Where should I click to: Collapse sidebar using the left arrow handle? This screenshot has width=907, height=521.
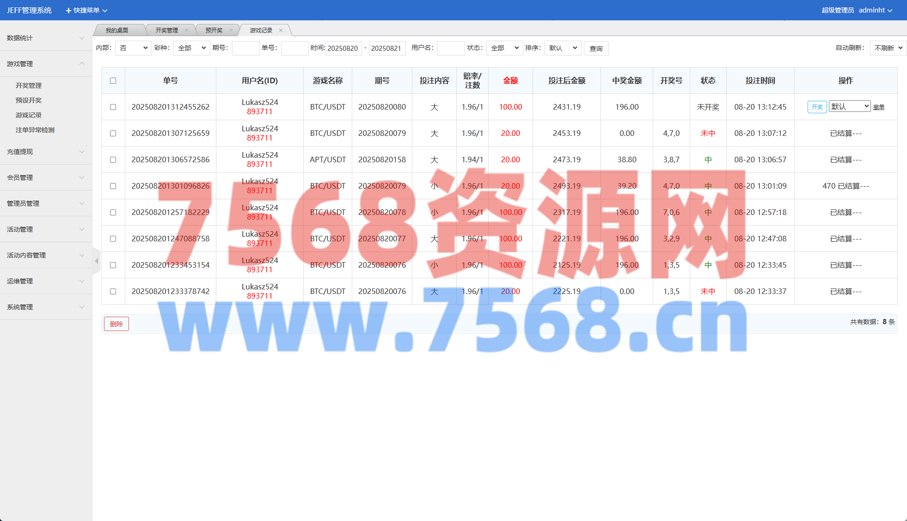[x=96, y=261]
